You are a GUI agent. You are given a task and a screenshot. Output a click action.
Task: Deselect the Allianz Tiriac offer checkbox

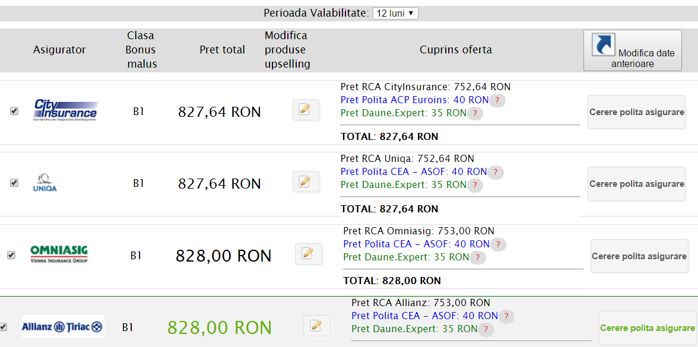pos(3,327)
